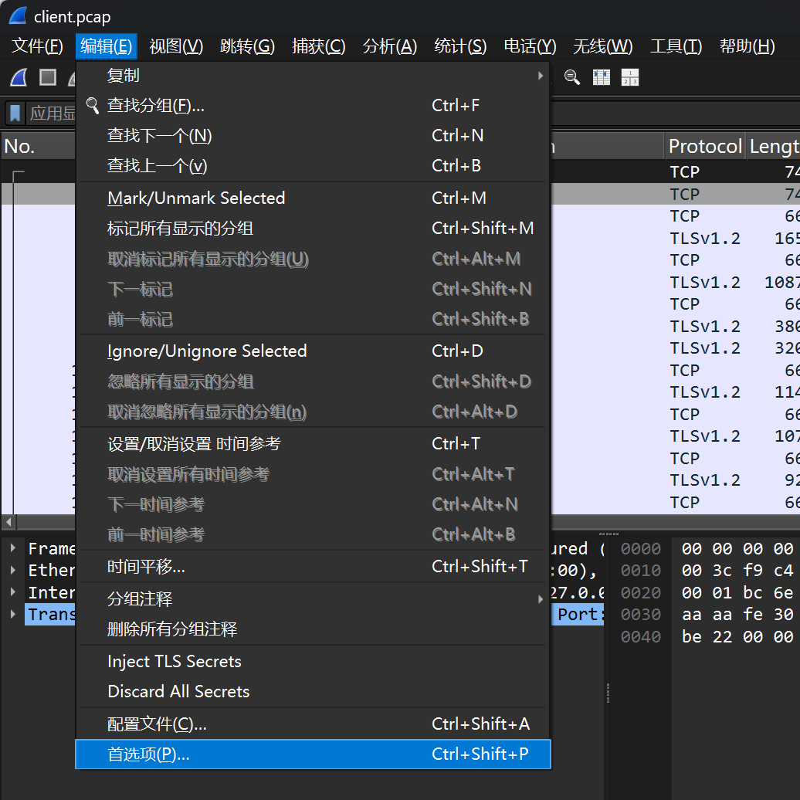Screen dimensions: 800x800
Task: Select 标记所有显示的分组
Action: [313, 228]
